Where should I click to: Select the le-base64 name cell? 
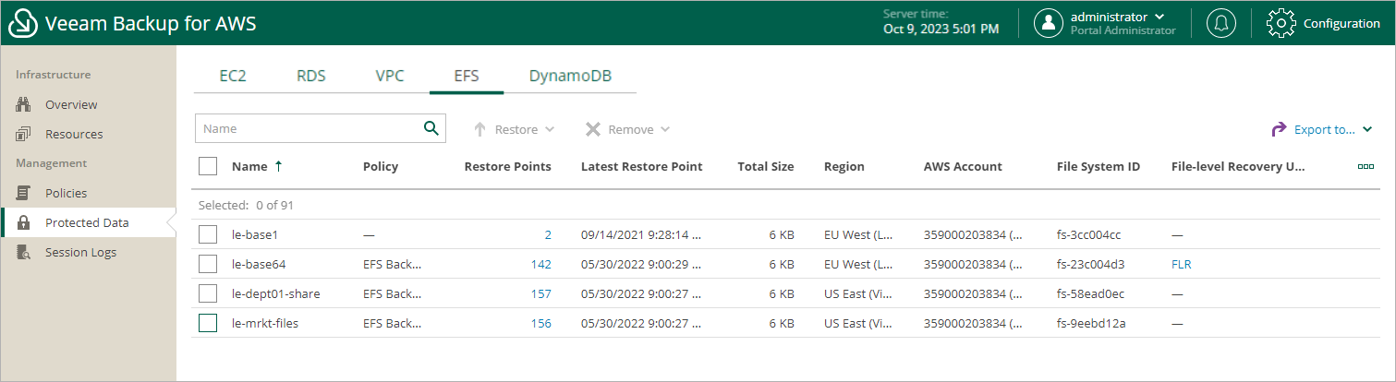258,264
